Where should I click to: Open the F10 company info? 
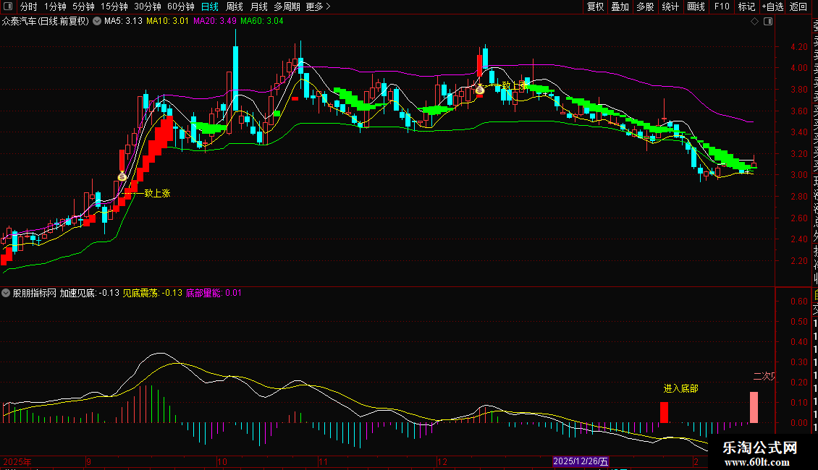point(722,7)
